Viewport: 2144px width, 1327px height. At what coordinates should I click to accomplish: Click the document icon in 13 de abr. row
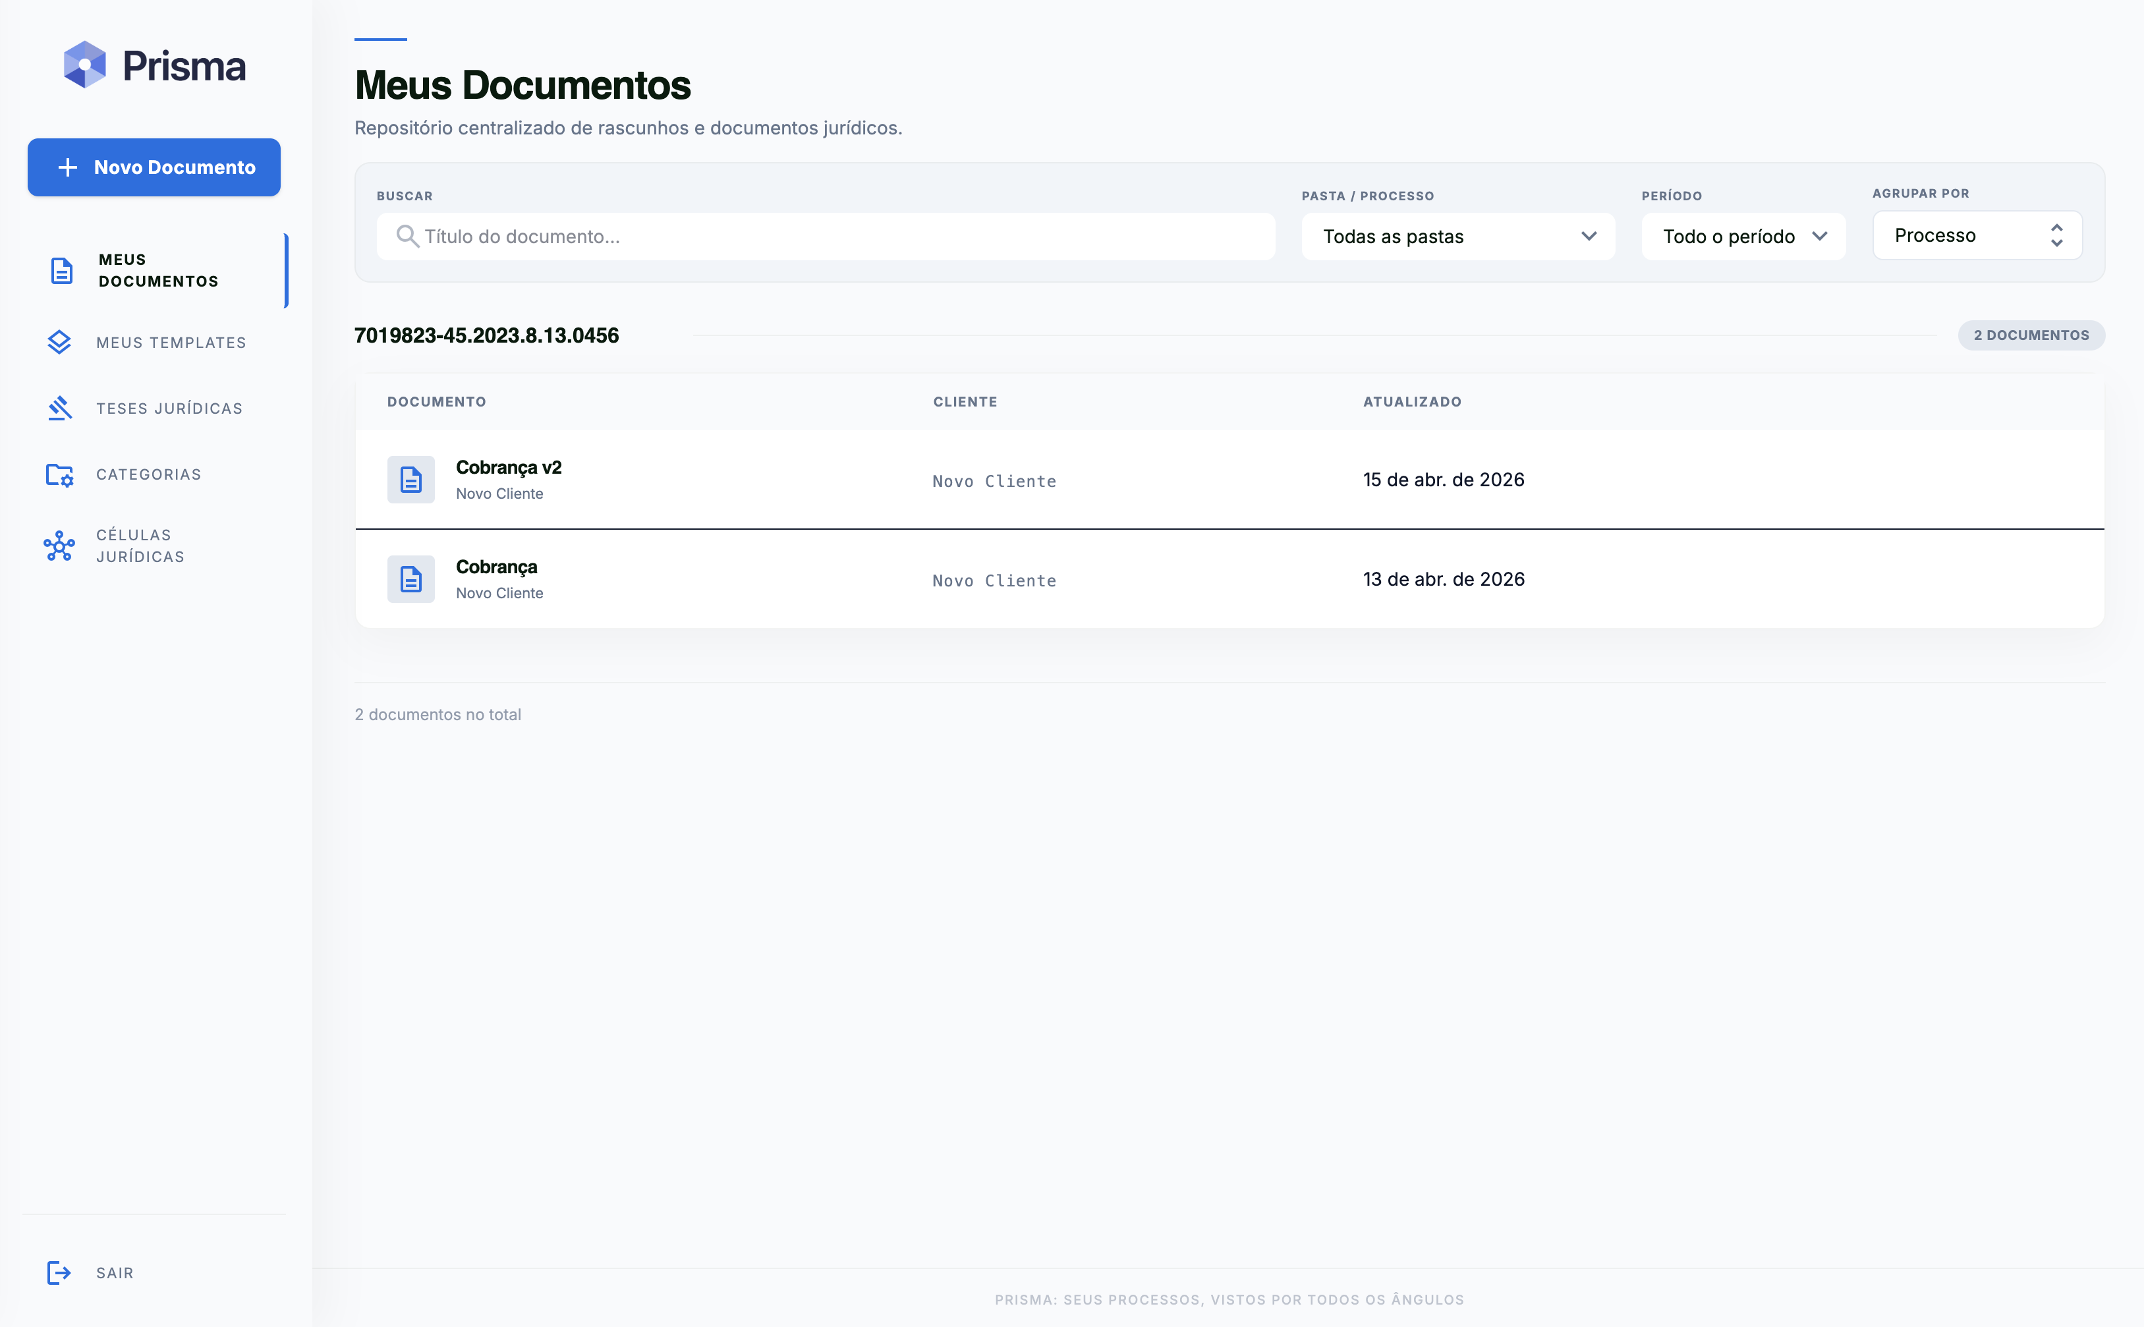pyautogui.click(x=410, y=579)
